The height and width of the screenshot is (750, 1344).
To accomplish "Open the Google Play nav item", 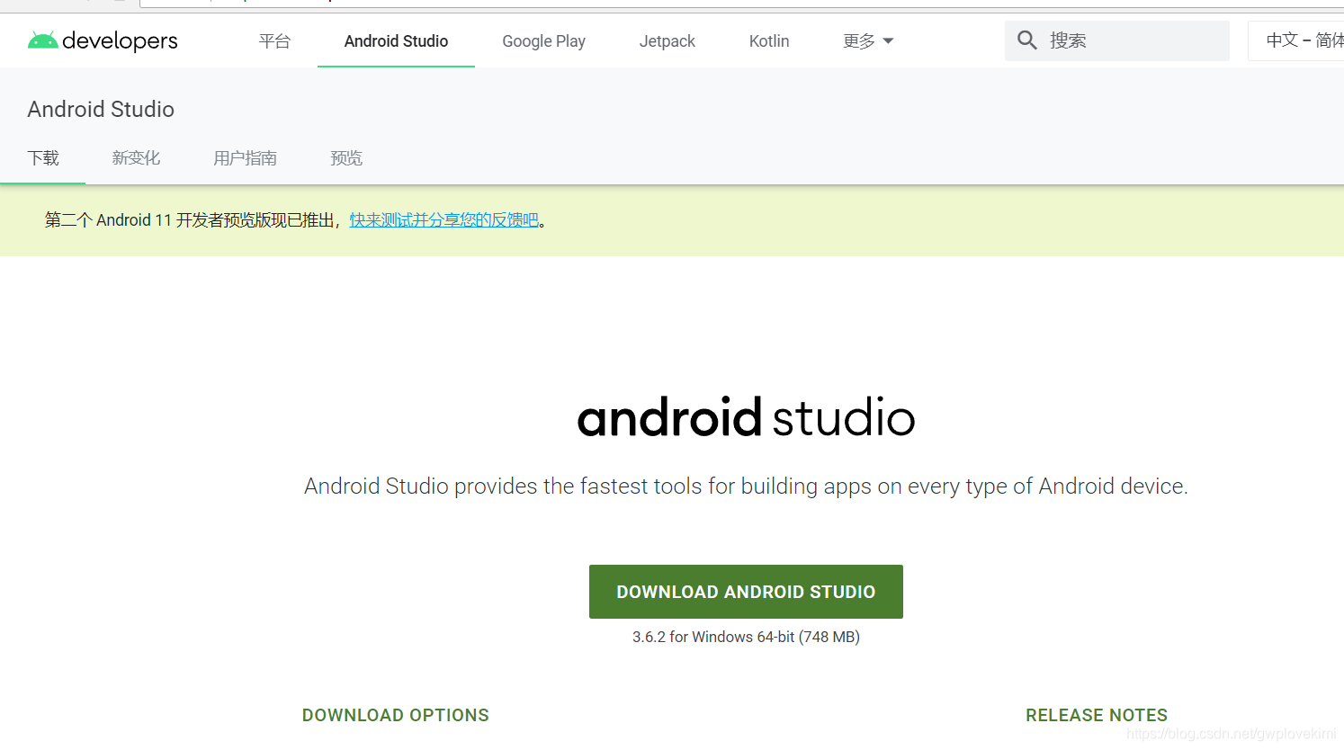I will (x=543, y=40).
